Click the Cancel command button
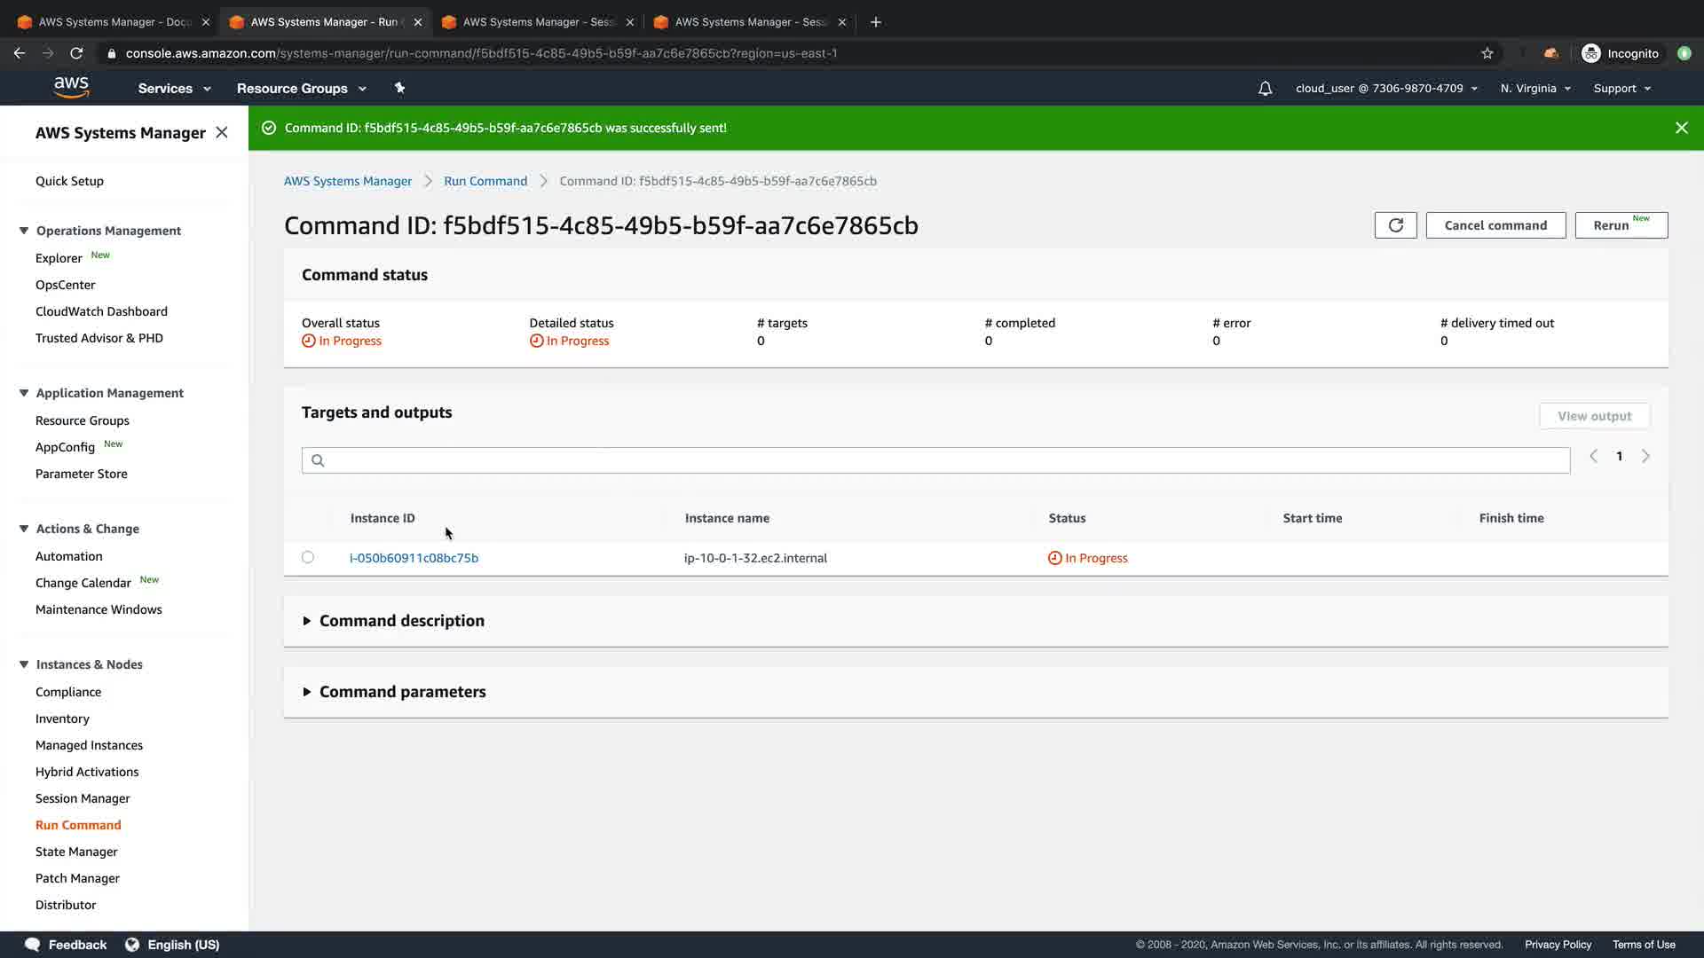1704x958 pixels. (x=1495, y=225)
